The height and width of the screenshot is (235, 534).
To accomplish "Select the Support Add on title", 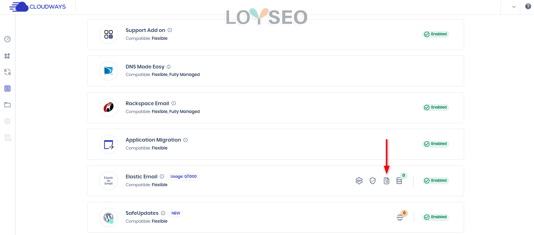I will [x=145, y=30].
